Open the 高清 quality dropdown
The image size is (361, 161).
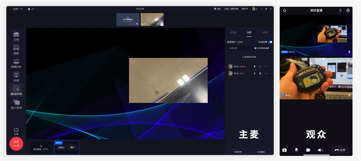(x=245, y=9)
